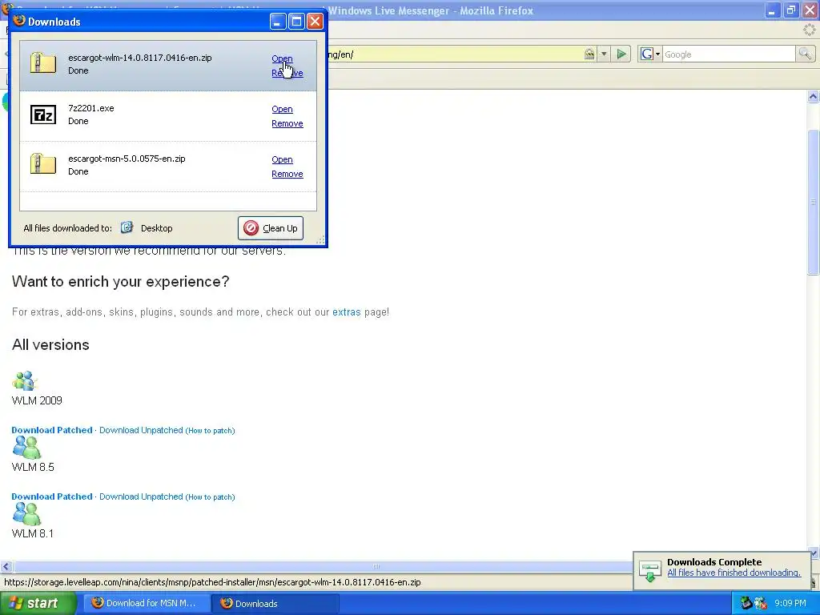Maximize the Downloads window
Viewport: 820px width, 615px height.
296,22
